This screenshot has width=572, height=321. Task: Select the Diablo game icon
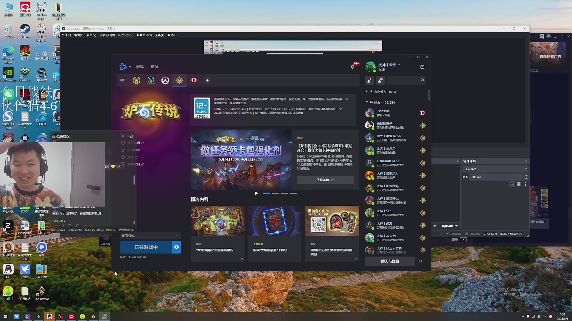tap(194, 80)
